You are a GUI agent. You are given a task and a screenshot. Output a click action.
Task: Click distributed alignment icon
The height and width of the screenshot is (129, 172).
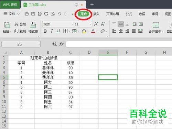[140, 31]
